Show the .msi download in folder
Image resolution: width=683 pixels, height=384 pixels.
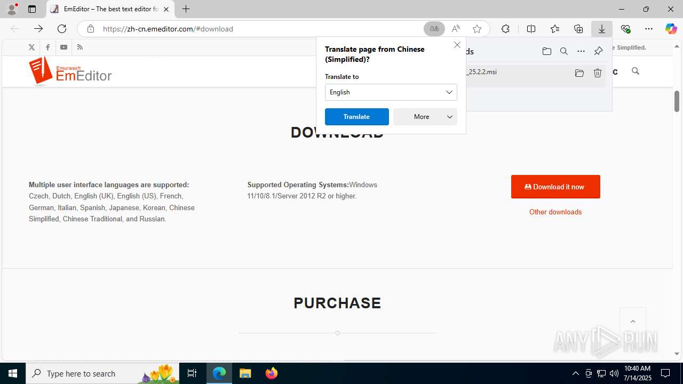coord(579,73)
